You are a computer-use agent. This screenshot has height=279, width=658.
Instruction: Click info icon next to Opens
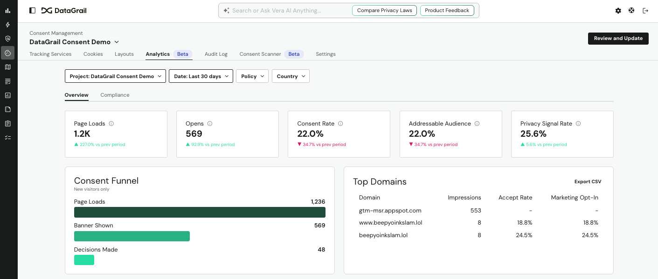pyautogui.click(x=210, y=124)
